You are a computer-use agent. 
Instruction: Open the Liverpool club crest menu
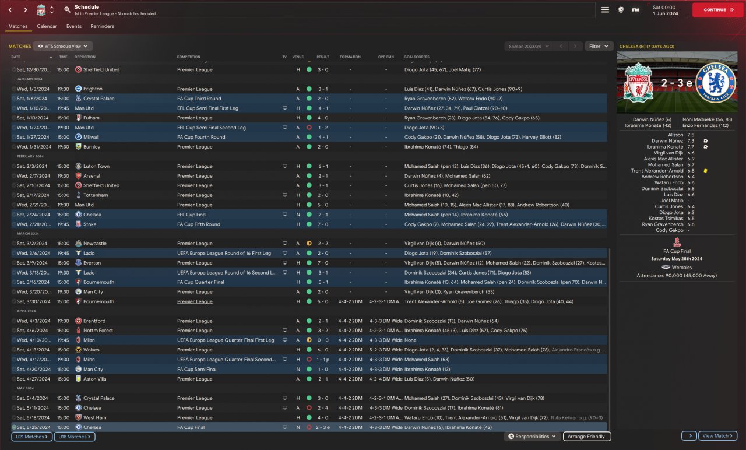point(41,10)
